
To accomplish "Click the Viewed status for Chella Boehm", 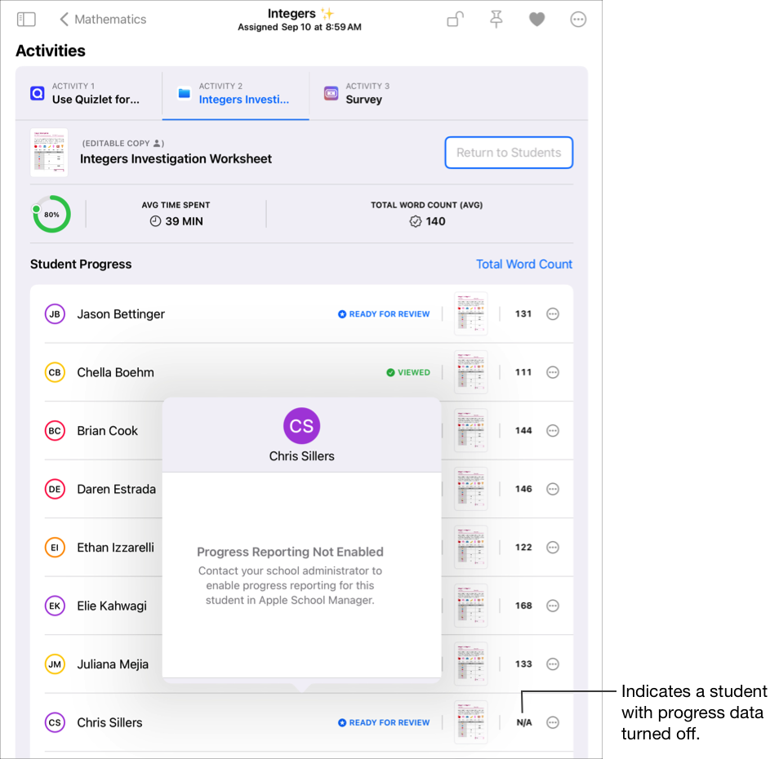I will (x=408, y=372).
